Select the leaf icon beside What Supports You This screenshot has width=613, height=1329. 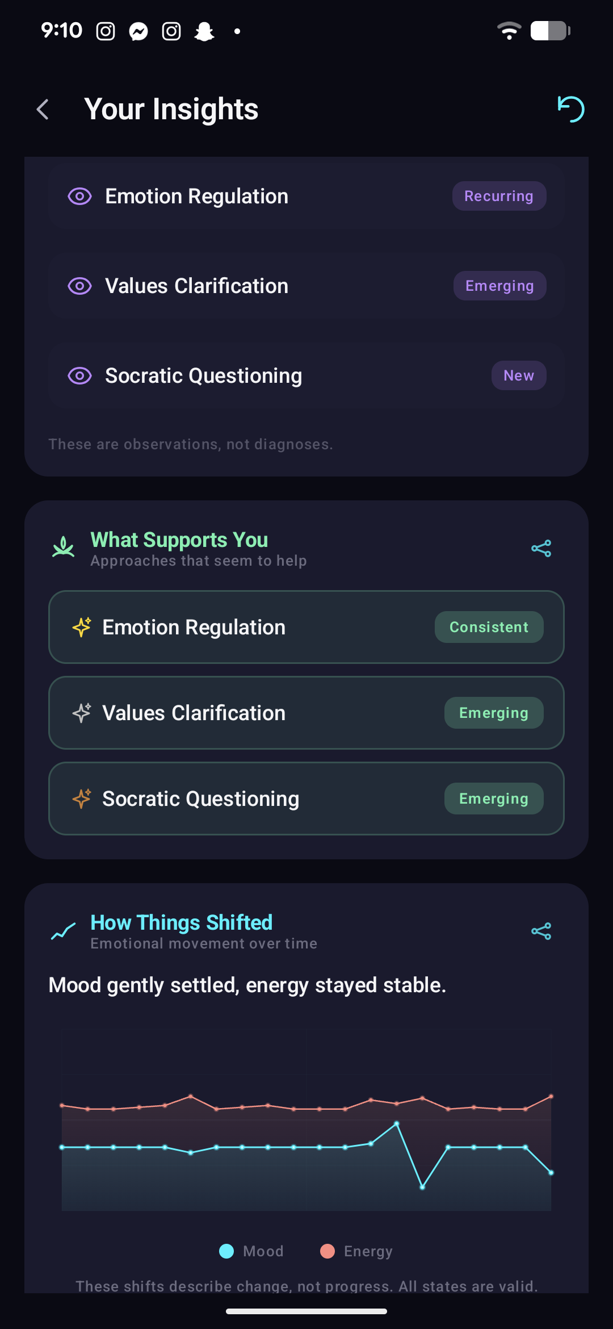point(62,547)
